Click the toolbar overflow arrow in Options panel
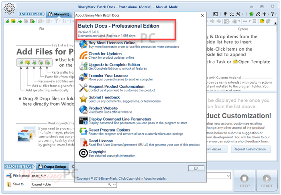The image size is (281, 195). pyautogui.click(x=275, y=23)
